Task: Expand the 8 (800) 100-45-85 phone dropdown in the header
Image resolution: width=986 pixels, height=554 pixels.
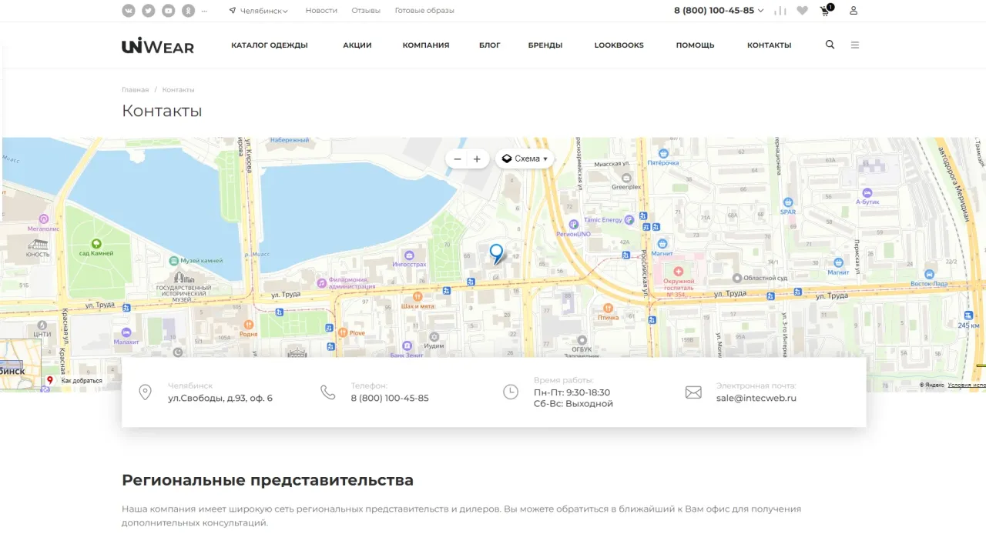Action: click(x=719, y=11)
